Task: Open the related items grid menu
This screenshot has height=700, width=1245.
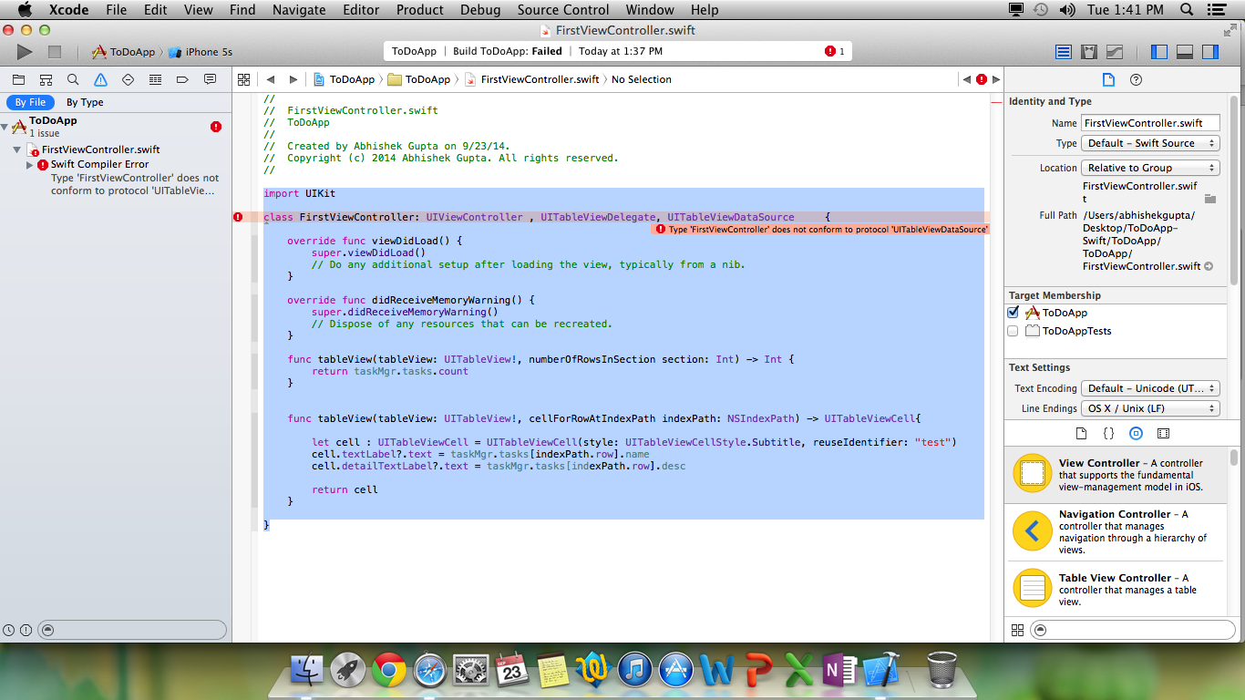Action: 243,79
